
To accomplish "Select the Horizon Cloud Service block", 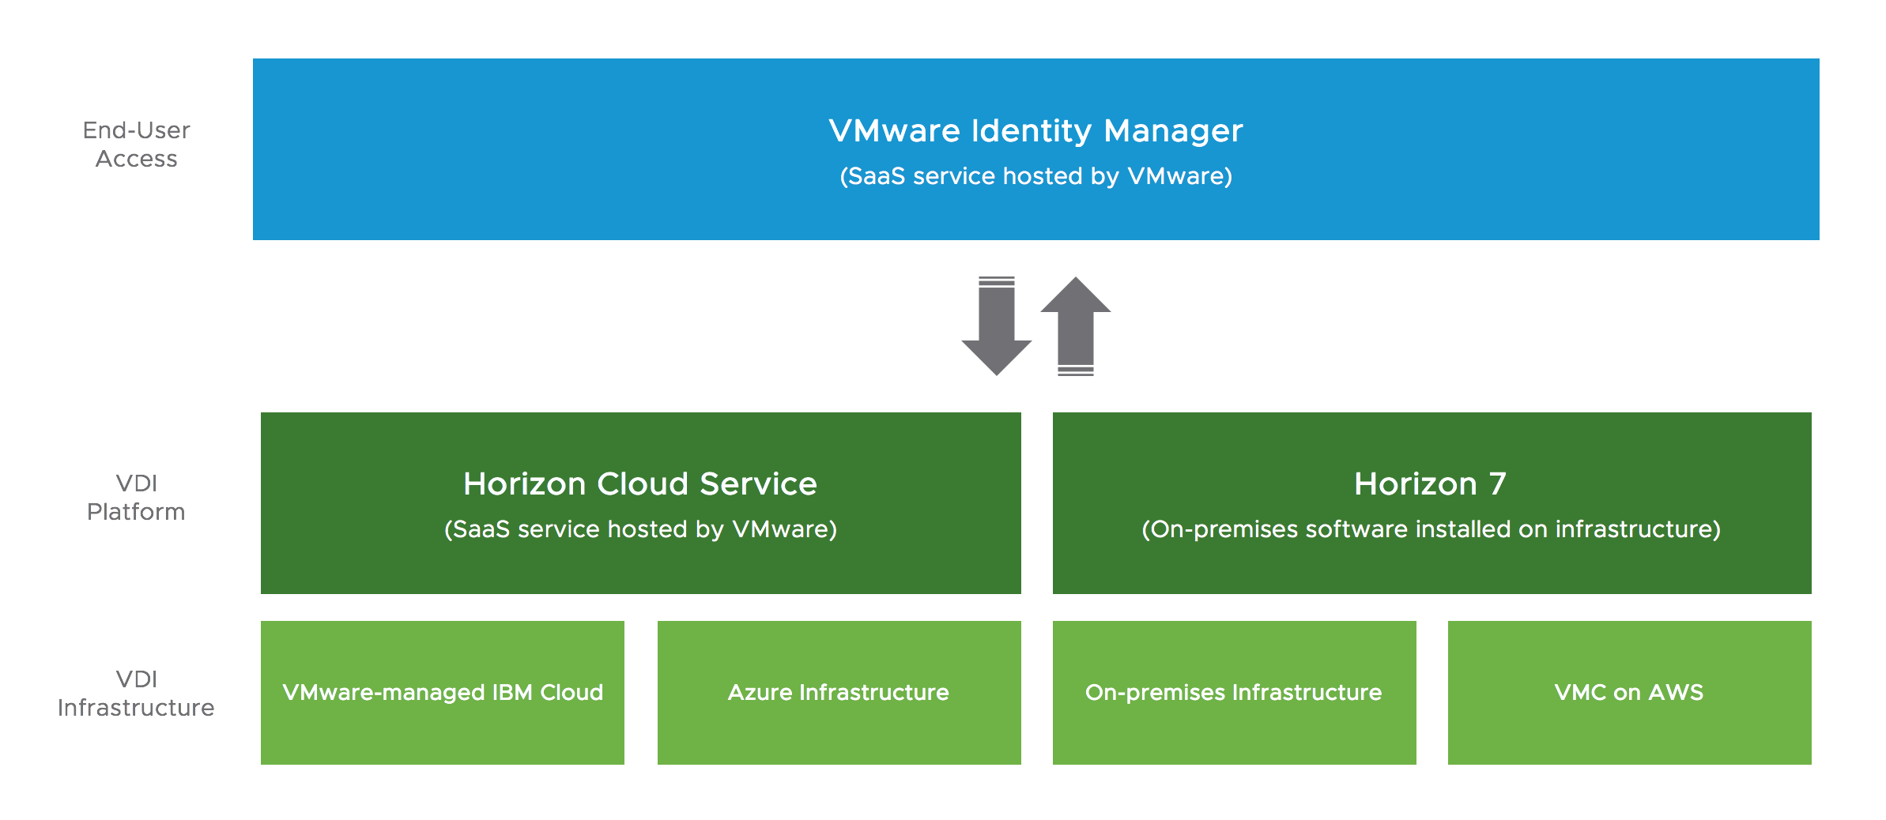I will pos(640,503).
